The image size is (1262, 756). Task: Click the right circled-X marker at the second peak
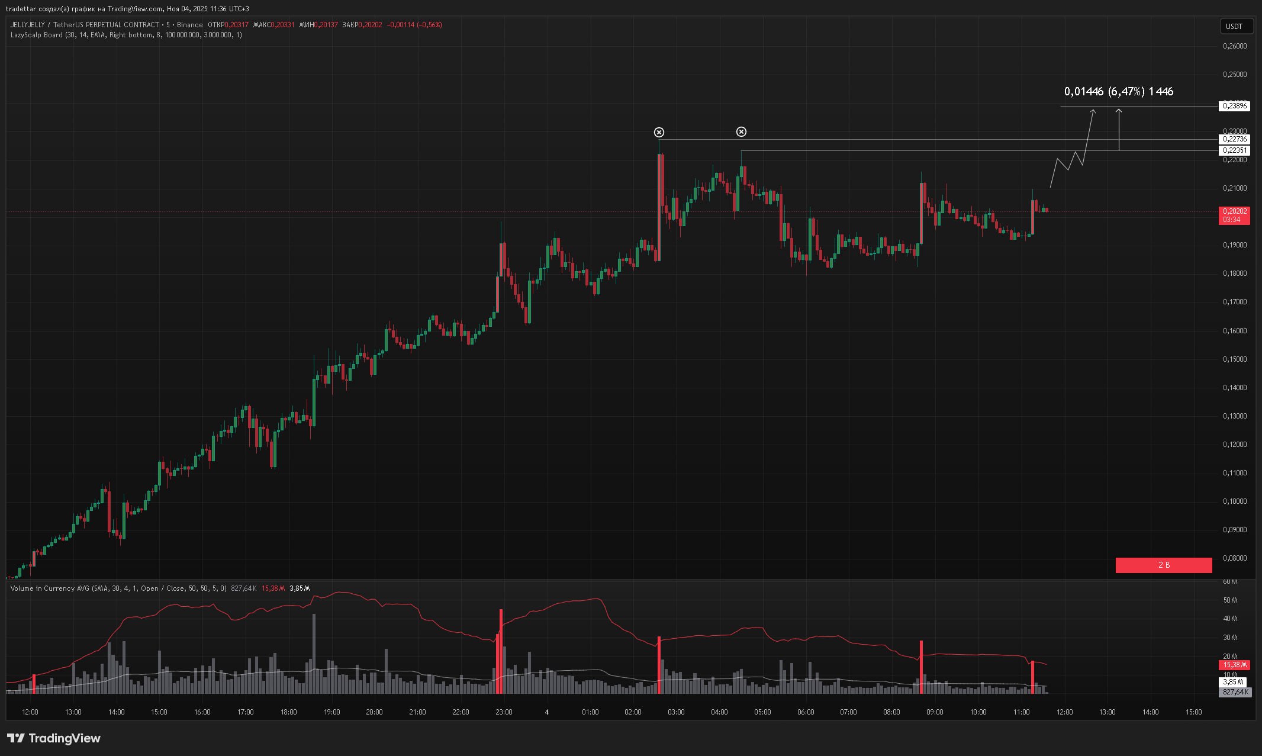click(741, 131)
